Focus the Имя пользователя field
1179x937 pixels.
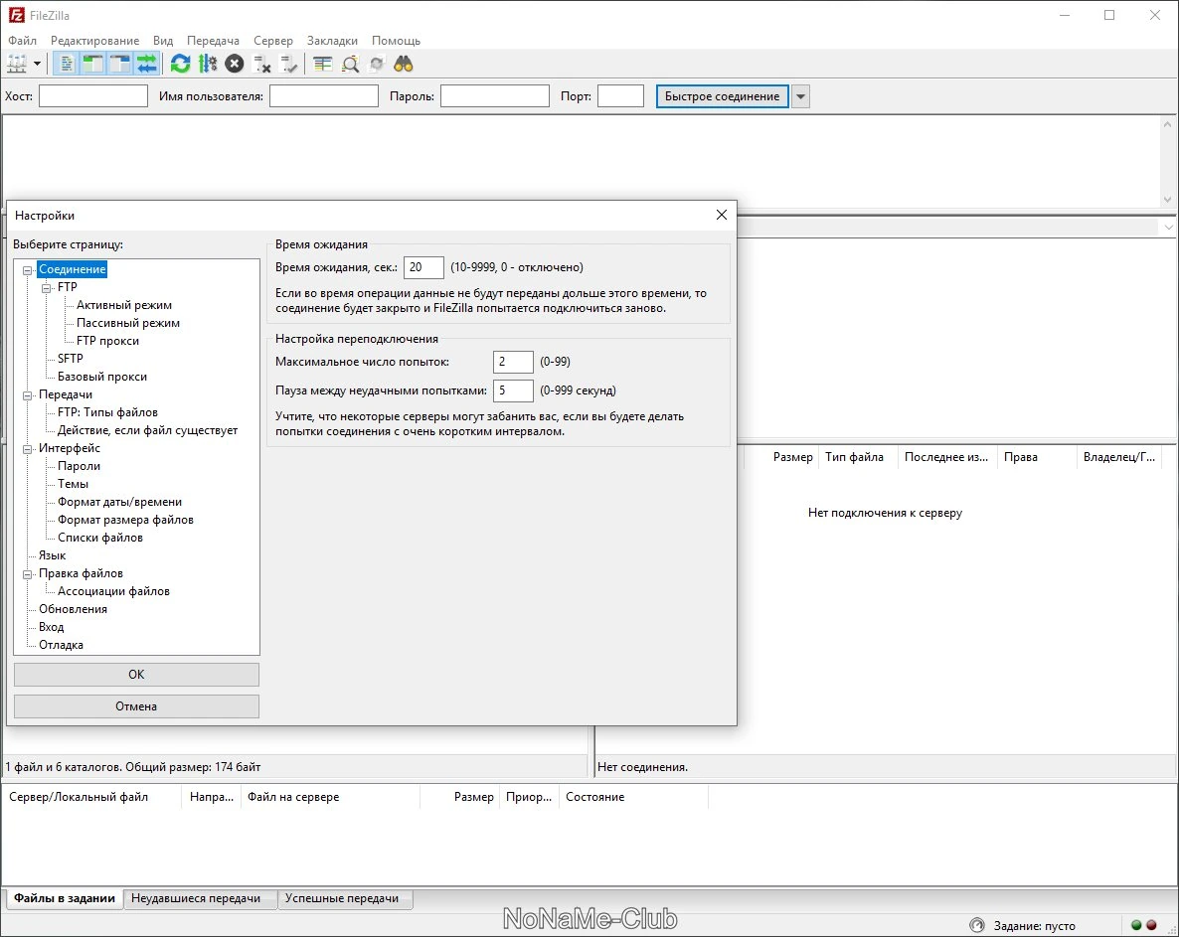324,96
